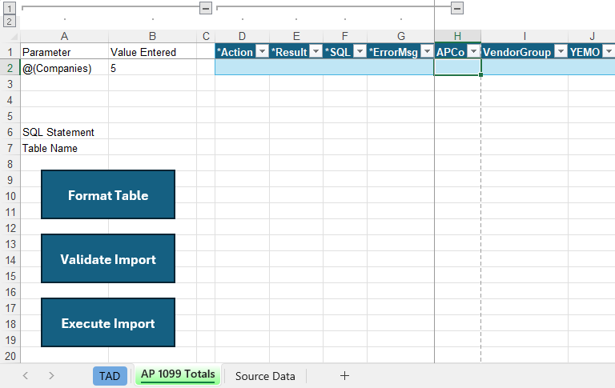Go to next sheet tabs arrow
The image size is (615, 388).
coord(51,376)
